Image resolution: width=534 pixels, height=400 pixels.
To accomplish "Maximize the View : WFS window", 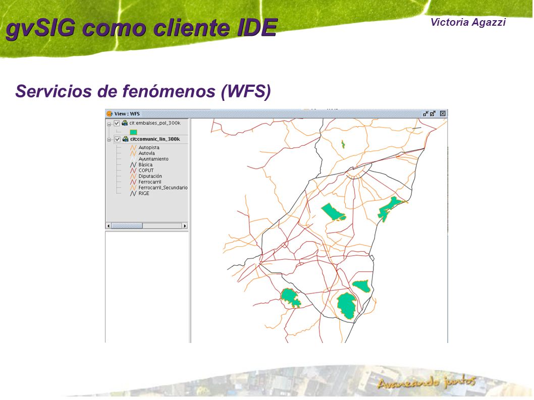I will pyautogui.click(x=433, y=113).
